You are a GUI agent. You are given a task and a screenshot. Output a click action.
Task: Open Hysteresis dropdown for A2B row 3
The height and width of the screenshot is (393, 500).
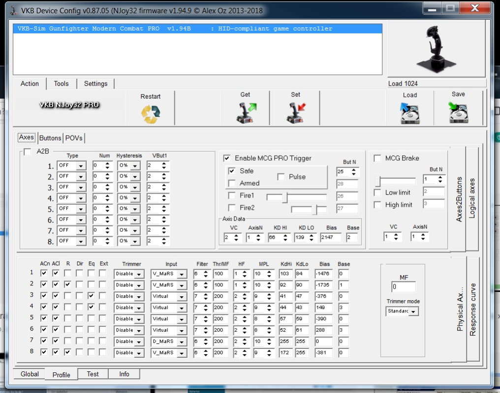tap(135, 187)
